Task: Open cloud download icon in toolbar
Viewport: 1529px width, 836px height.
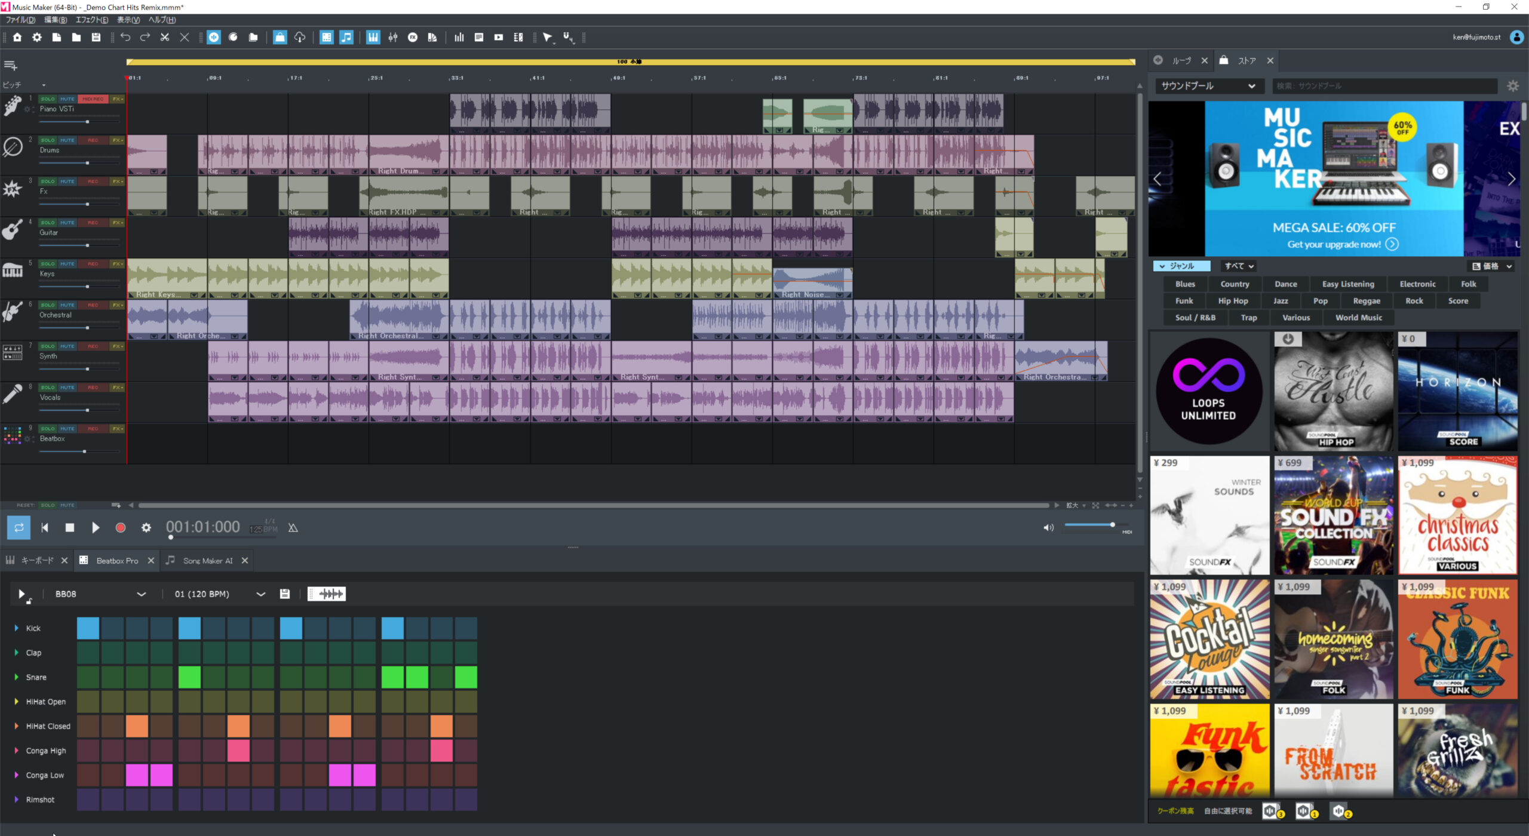Action: click(x=300, y=37)
